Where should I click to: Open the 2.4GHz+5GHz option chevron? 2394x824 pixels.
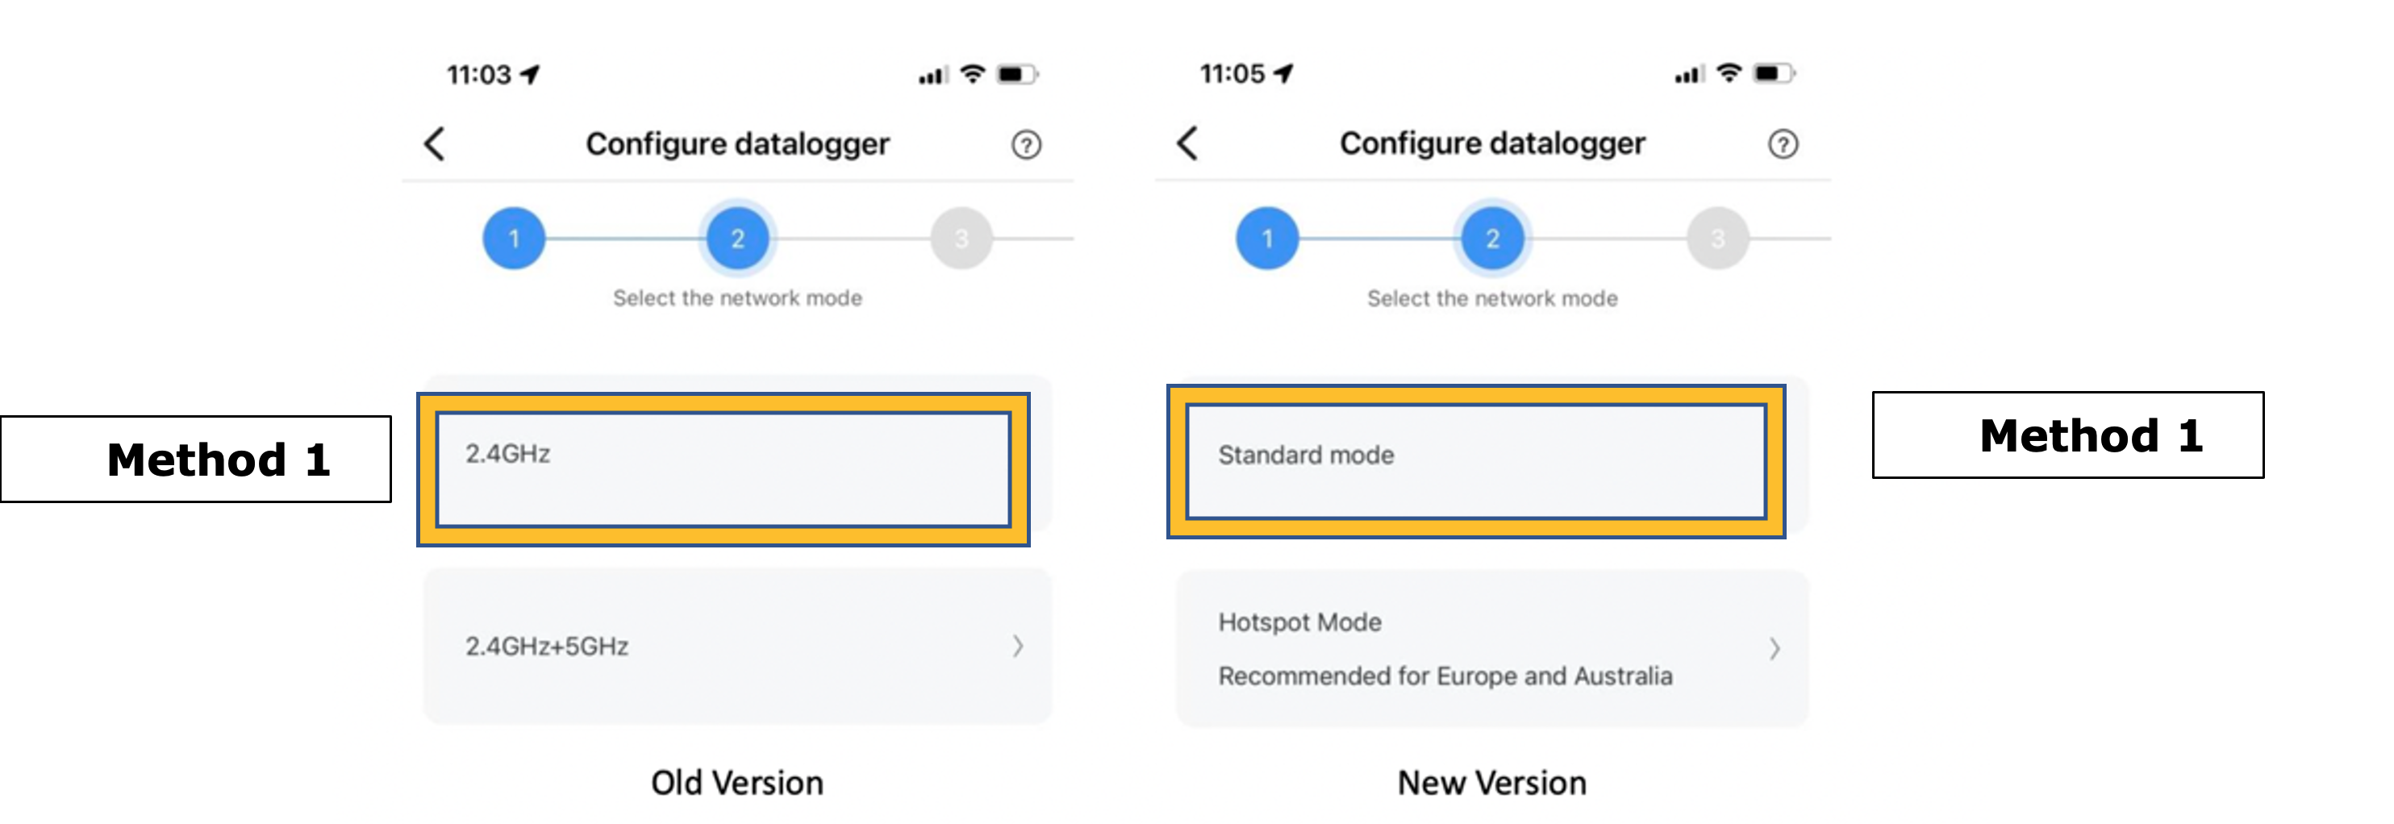click(x=1018, y=646)
